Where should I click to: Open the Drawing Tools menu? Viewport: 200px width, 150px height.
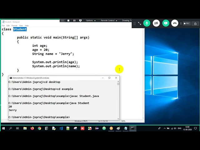click(x=127, y=21)
